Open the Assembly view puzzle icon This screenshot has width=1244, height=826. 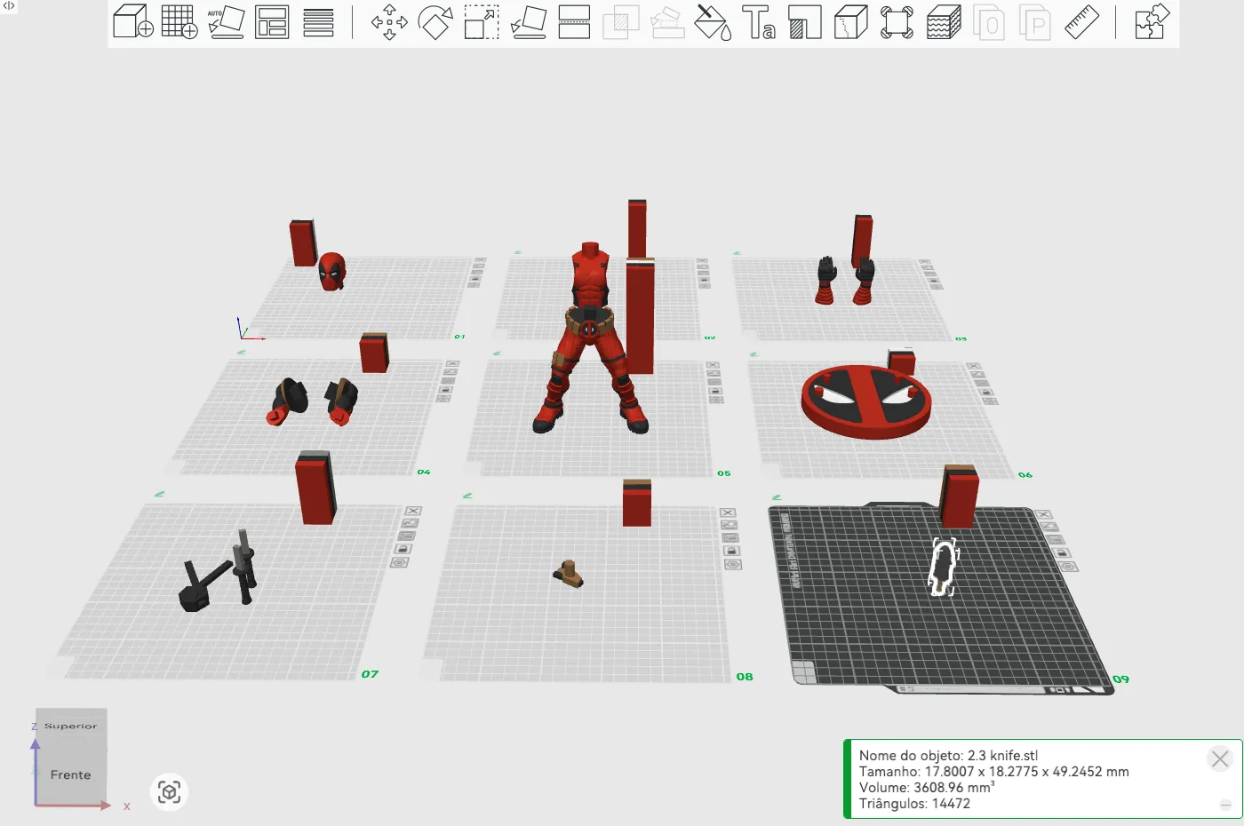[1151, 22]
